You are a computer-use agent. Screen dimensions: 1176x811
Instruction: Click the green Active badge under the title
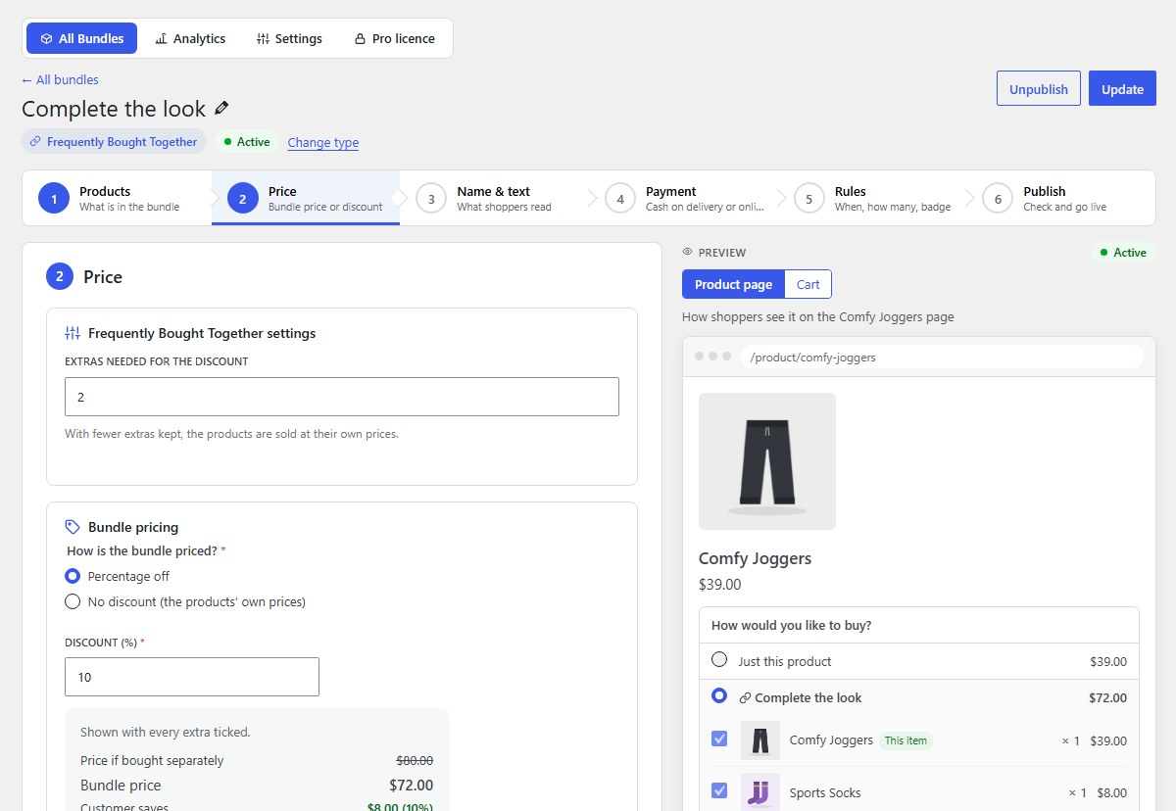tap(247, 142)
